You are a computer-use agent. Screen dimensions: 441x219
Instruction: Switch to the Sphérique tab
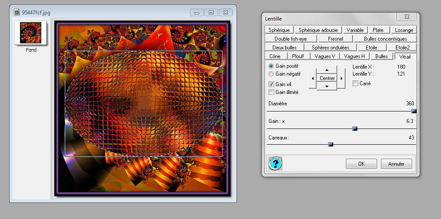(x=279, y=30)
